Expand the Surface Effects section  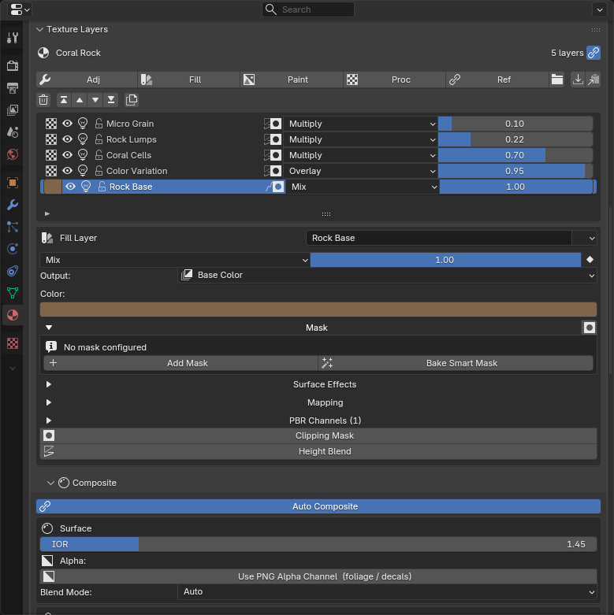[49, 384]
